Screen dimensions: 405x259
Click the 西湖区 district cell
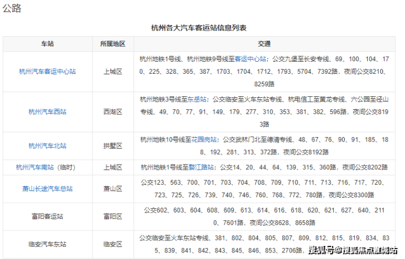click(113, 111)
